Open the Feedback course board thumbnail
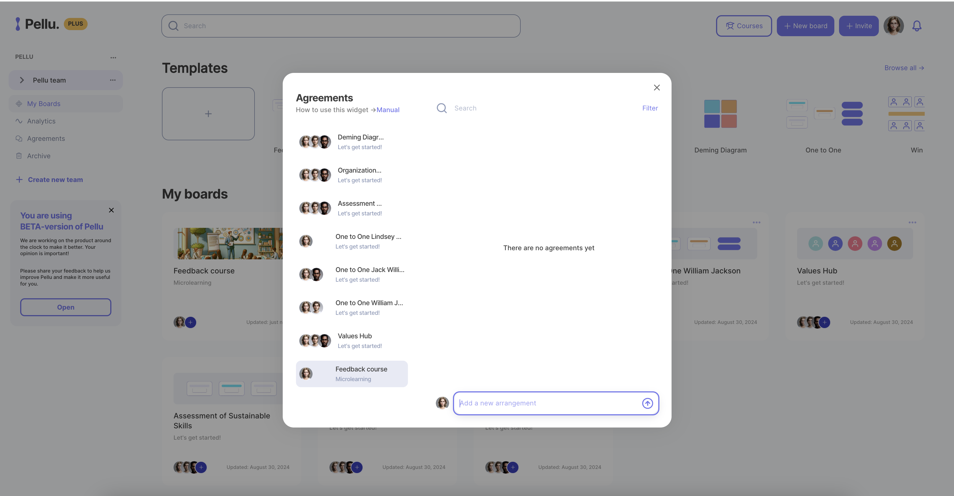954x496 pixels. (228, 244)
